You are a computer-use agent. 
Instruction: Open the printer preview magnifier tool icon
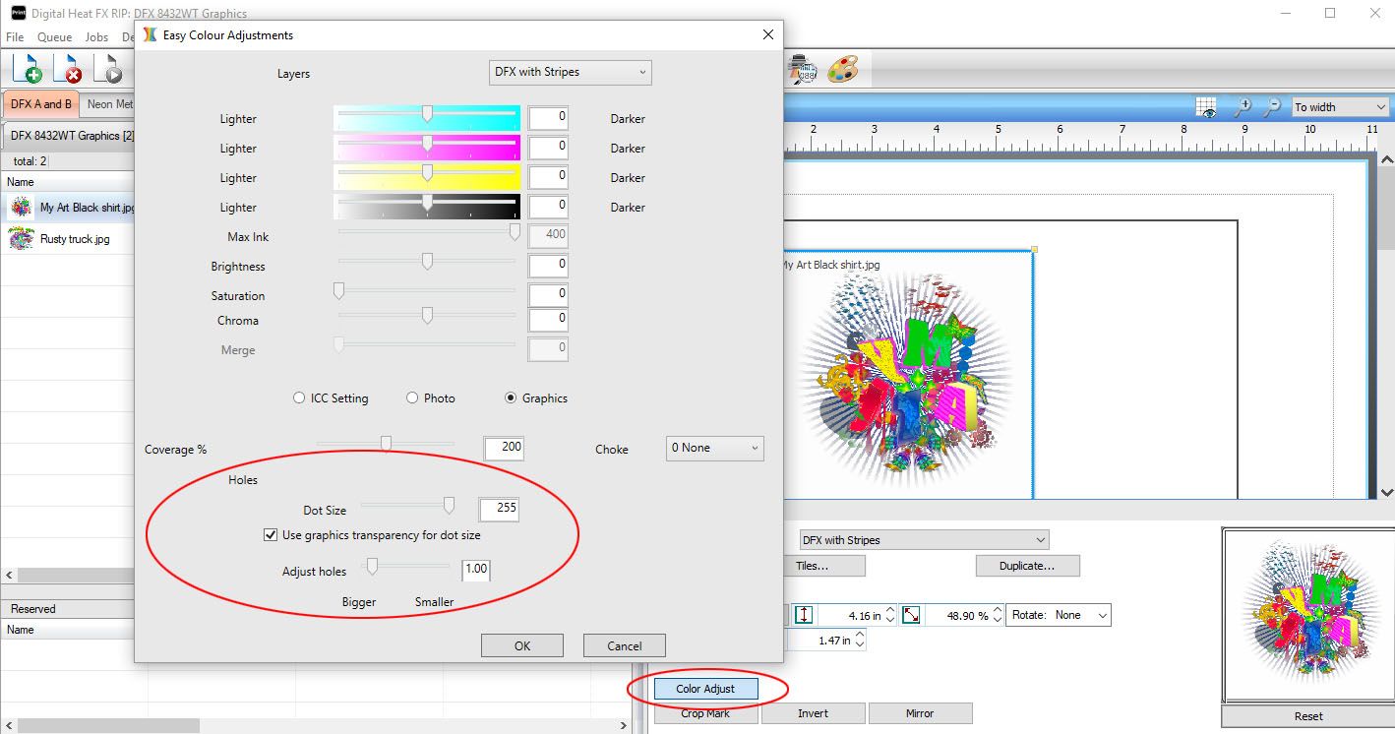click(804, 69)
